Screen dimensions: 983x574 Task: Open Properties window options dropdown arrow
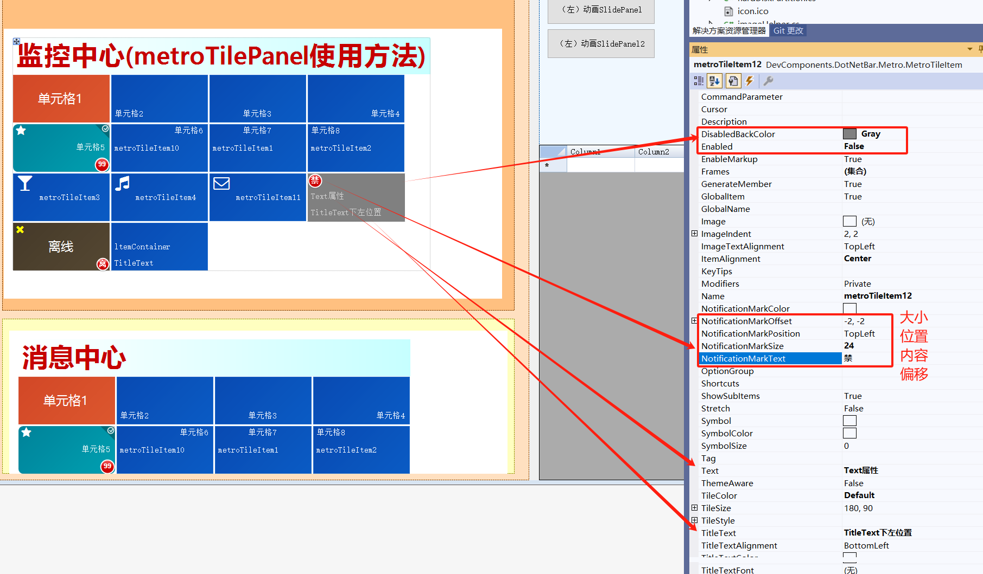tap(970, 49)
